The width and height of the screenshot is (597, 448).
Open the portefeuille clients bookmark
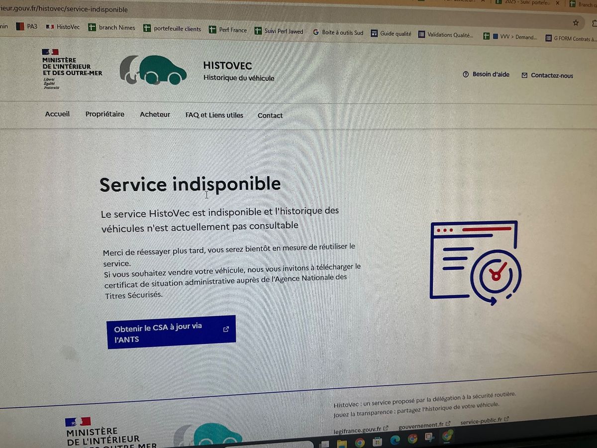click(172, 29)
